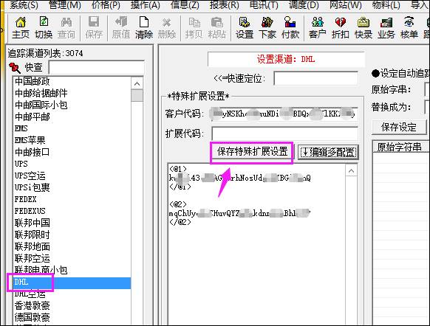
Task: Open 客户 customers toolbar icon
Action: pos(317,27)
